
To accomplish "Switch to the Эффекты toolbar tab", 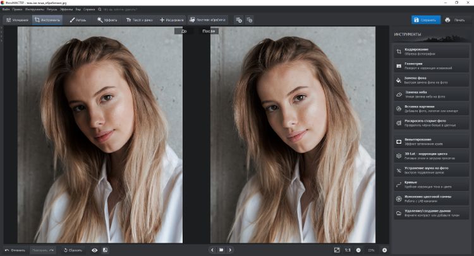I will [x=107, y=20].
